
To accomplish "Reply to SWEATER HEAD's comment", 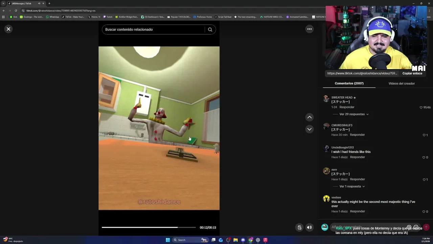I will 347,107.
